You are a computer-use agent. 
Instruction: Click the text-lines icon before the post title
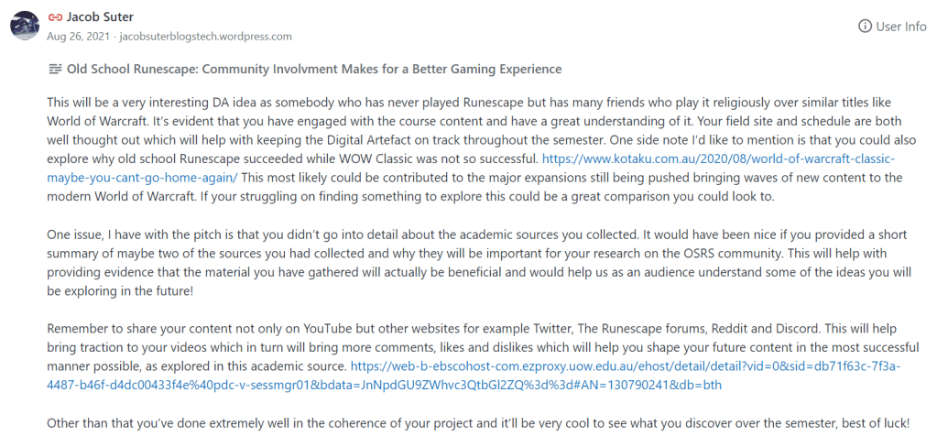(x=55, y=69)
